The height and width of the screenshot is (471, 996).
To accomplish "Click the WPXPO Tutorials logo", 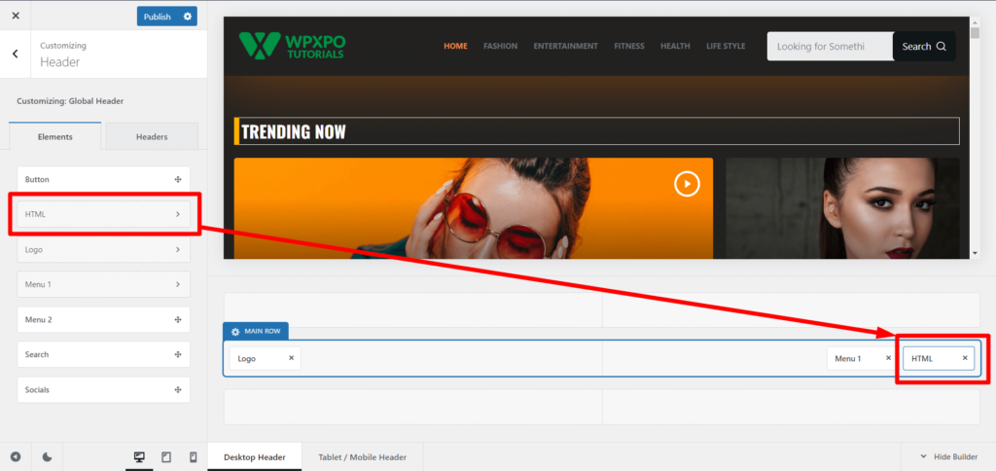I will pos(292,46).
